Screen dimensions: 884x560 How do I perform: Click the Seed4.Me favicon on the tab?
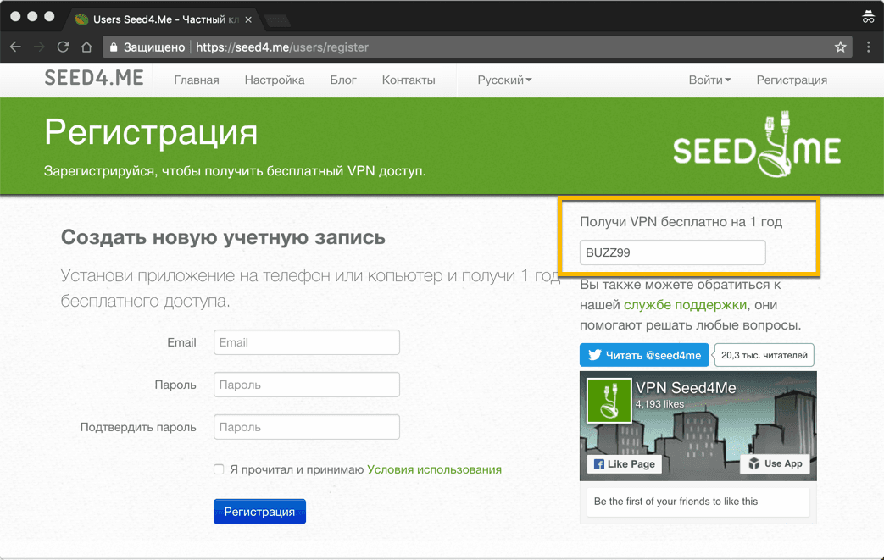pos(81,19)
